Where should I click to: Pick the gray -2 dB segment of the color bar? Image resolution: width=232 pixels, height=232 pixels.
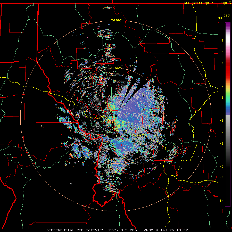[228, 132]
